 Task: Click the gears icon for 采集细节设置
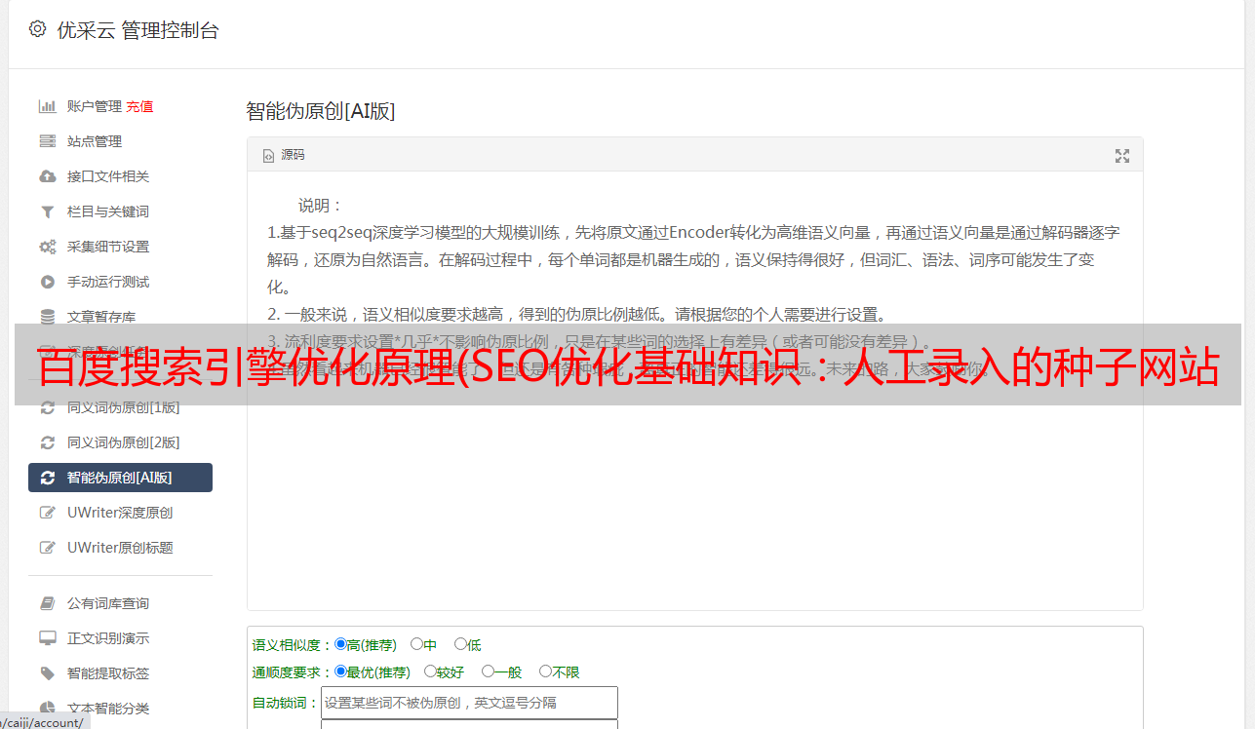click(47, 247)
